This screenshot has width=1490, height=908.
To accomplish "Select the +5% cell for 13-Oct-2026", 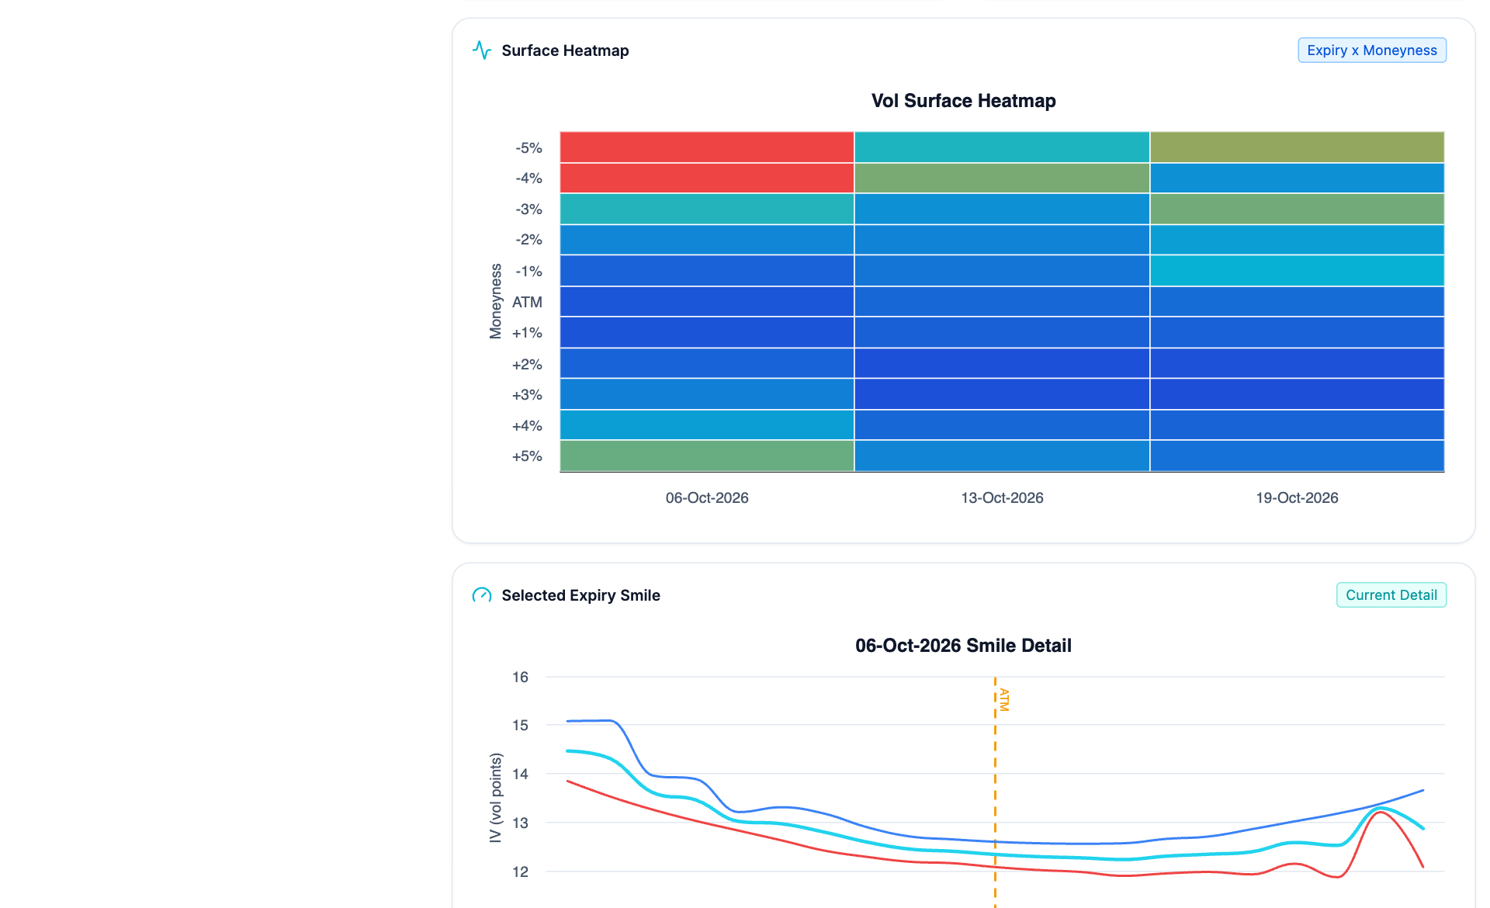I will [x=1002, y=456].
